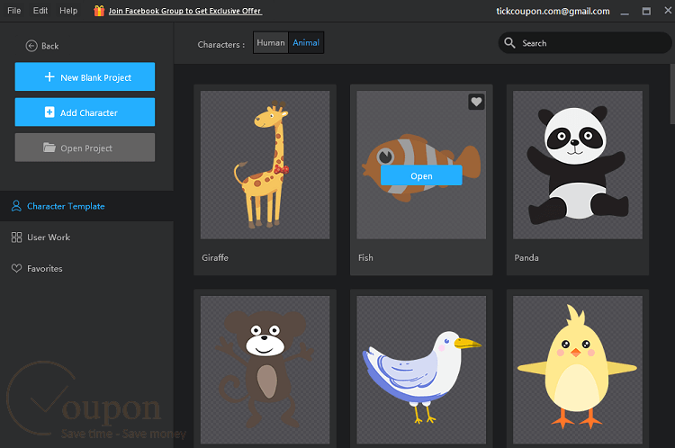
Task: Click the Fish name label
Action: click(366, 258)
